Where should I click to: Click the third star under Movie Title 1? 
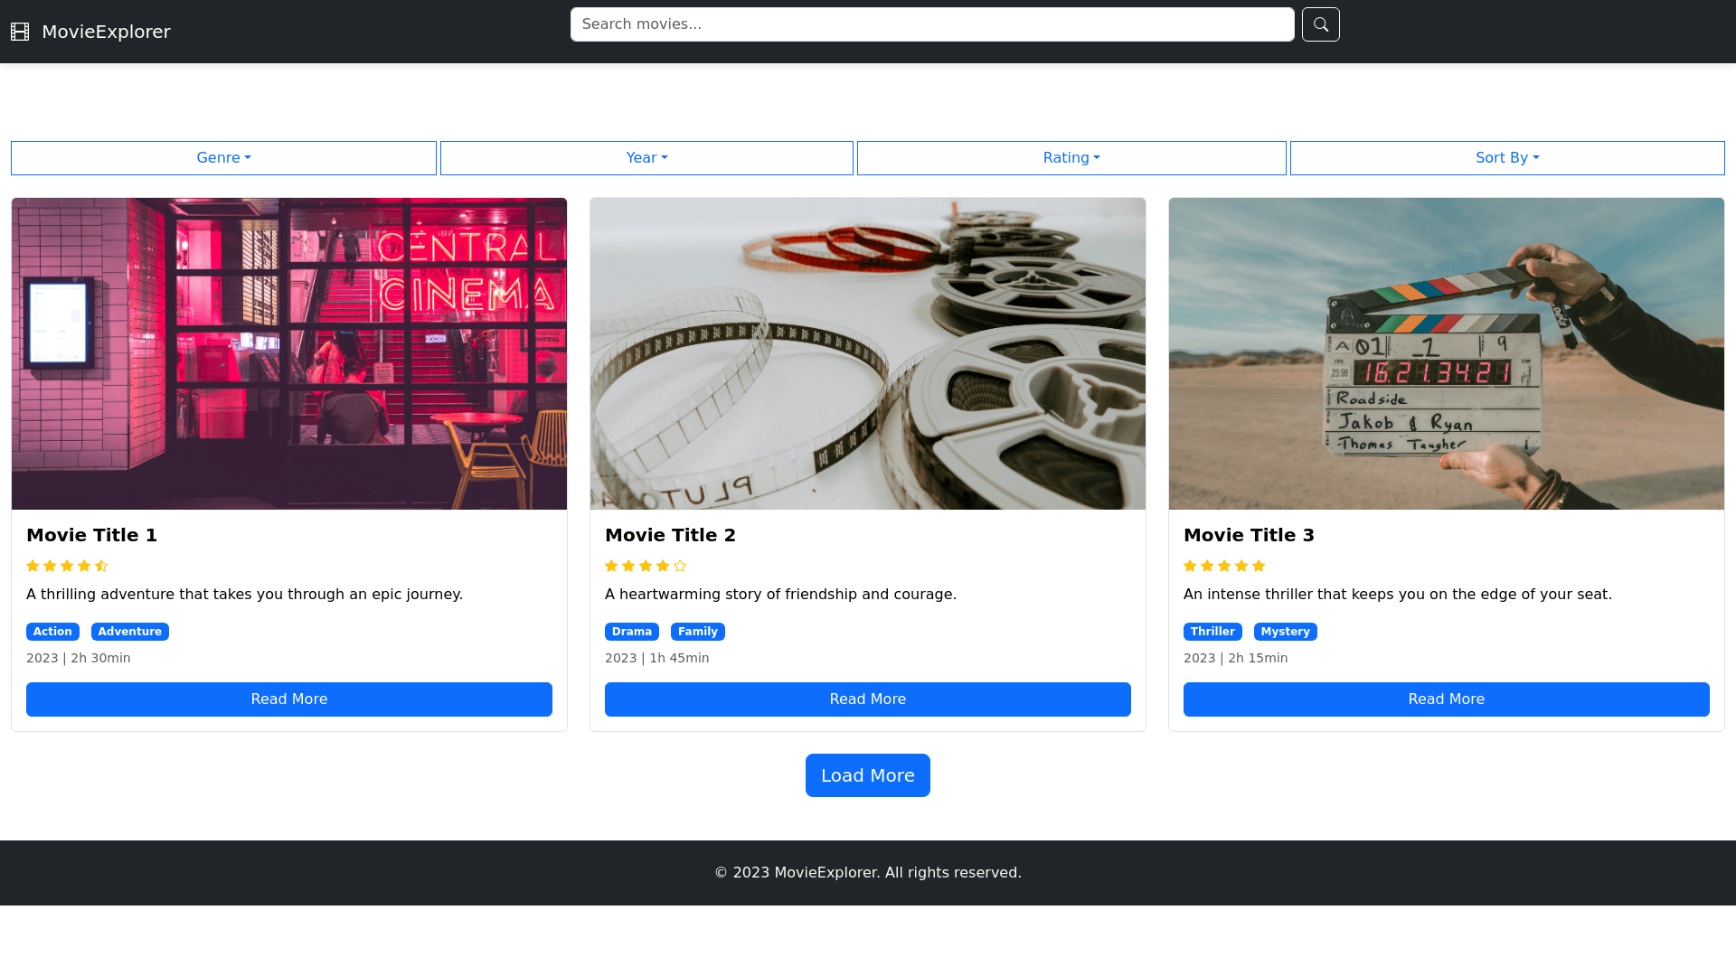[67, 566]
